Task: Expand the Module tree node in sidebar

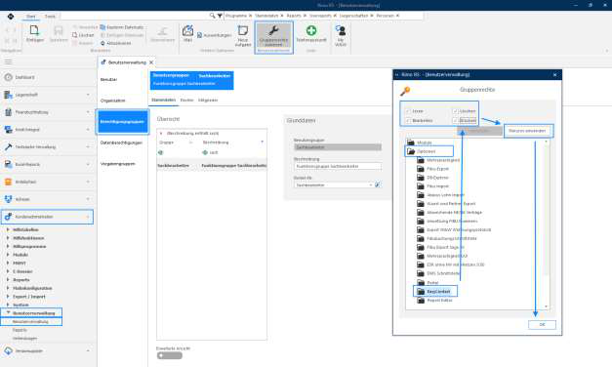Action: [x=8, y=255]
